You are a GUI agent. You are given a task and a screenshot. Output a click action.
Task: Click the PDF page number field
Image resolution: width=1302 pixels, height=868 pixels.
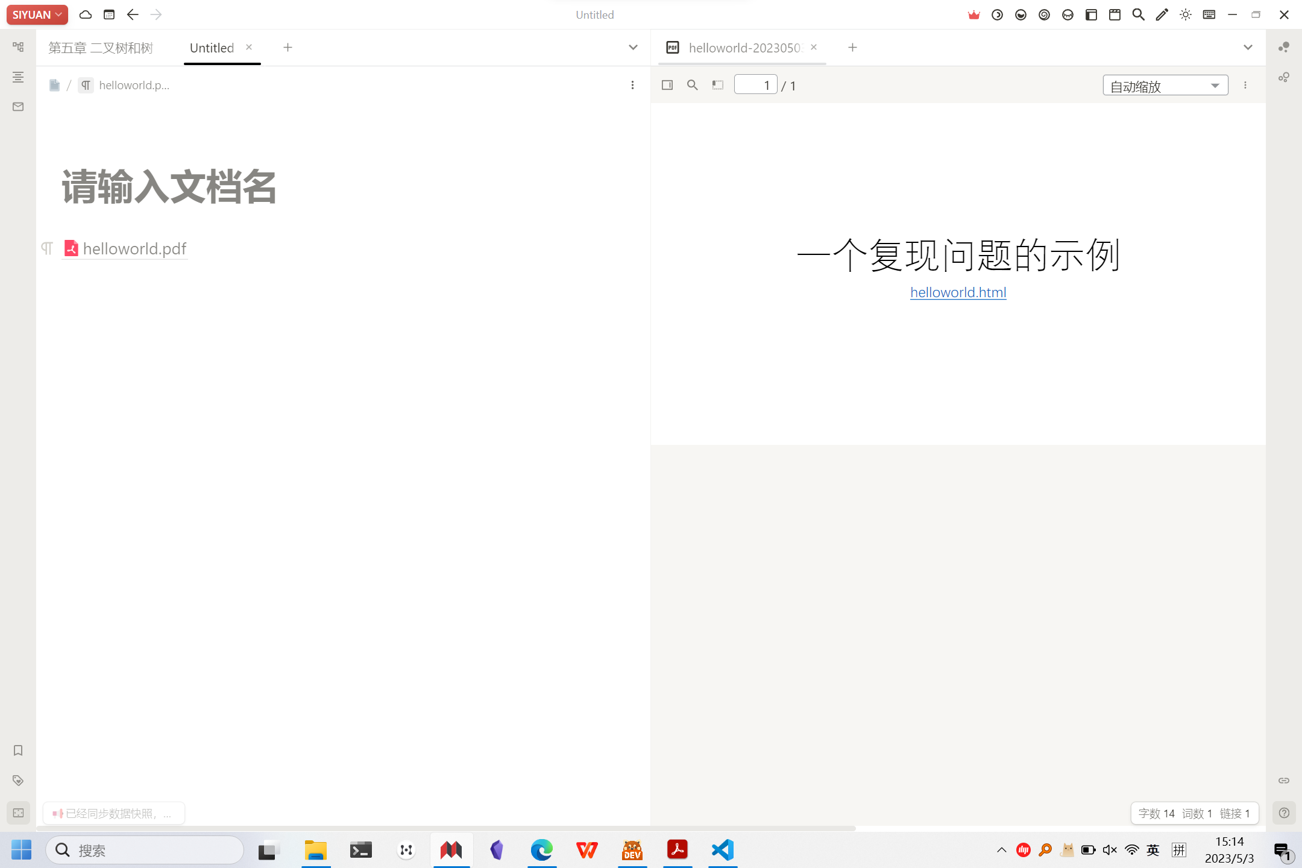click(755, 86)
